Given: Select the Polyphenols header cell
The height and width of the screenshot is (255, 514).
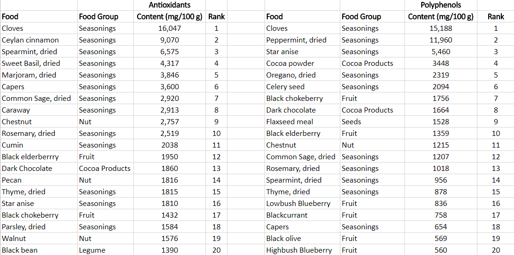Looking at the screenshot, I should click(x=441, y=5).
